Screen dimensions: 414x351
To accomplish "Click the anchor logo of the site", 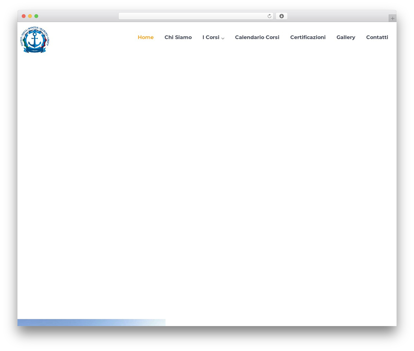I will tap(35, 40).
